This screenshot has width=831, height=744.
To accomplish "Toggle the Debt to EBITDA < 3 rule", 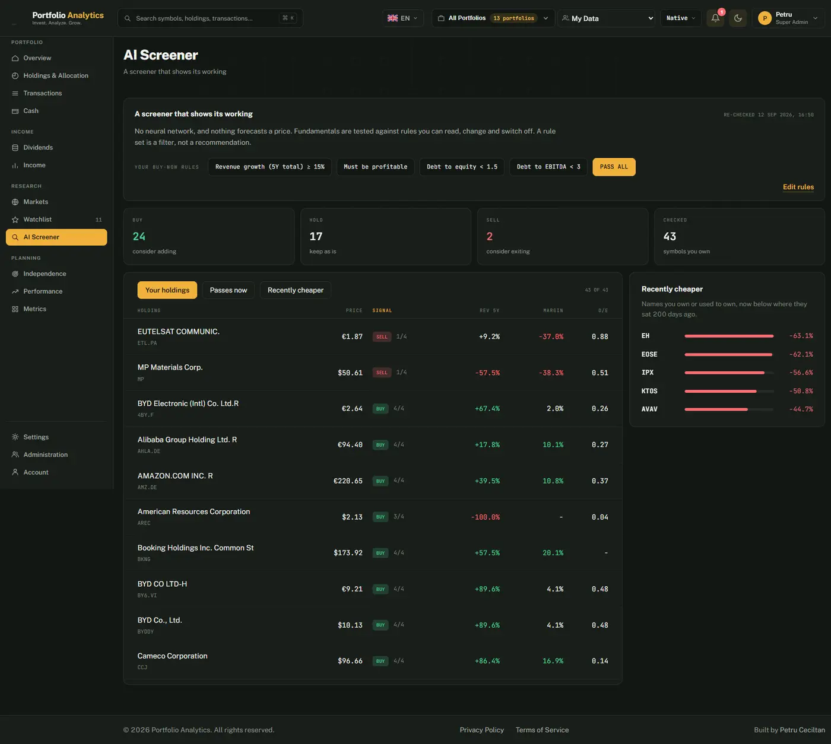I will (548, 167).
